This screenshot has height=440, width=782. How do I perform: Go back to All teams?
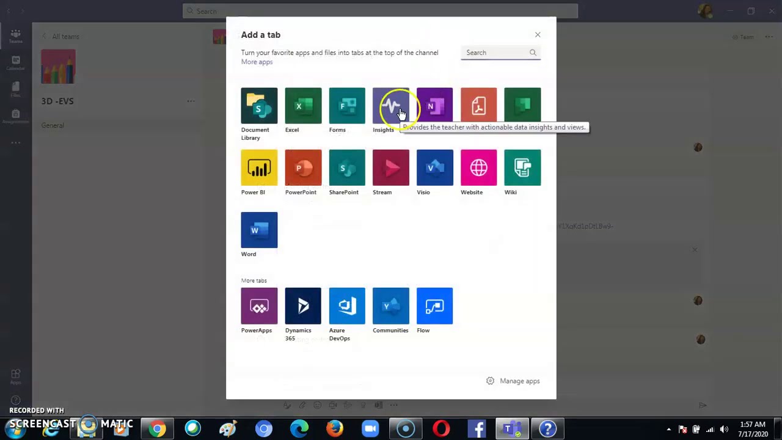coord(61,37)
